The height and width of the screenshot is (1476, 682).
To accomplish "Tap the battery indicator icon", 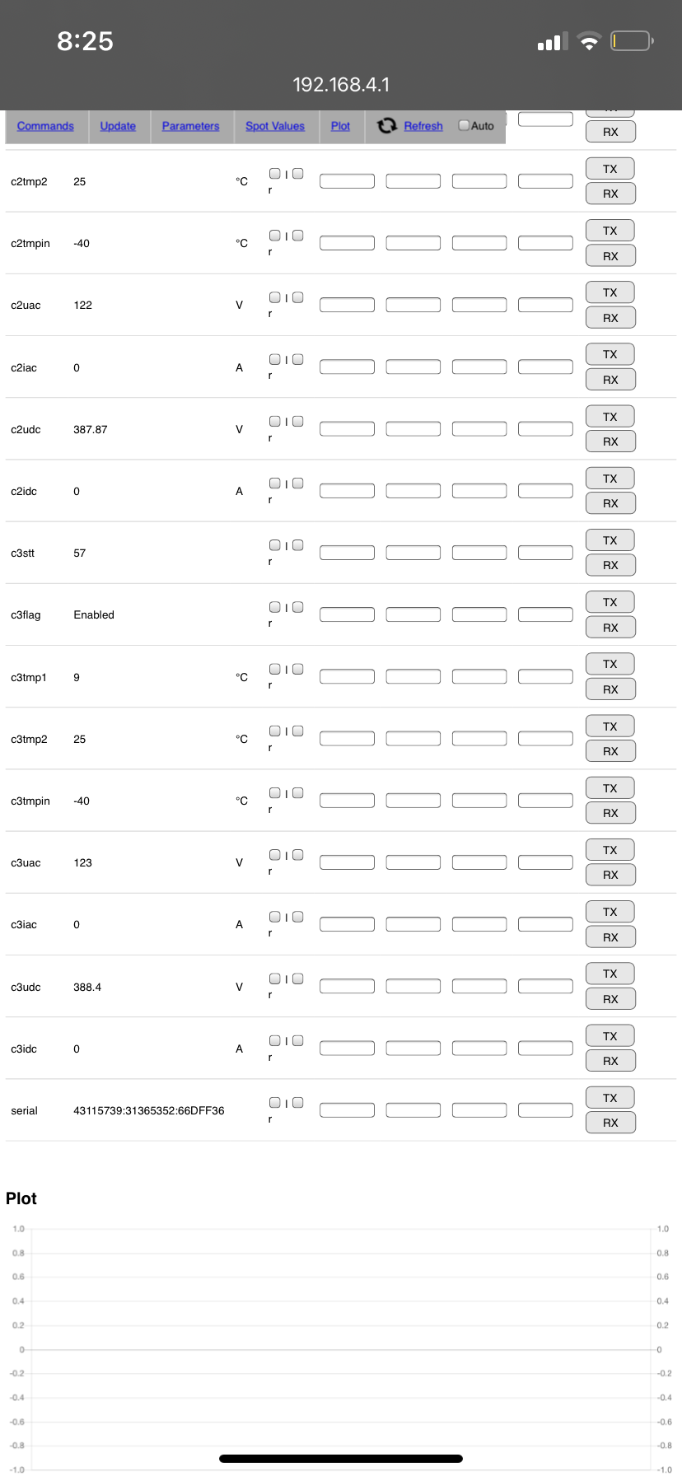I will pyautogui.click(x=632, y=40).
